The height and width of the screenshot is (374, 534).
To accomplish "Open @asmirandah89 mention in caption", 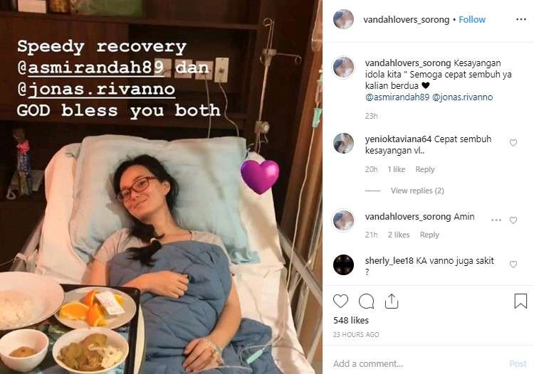I will [397, 97].
